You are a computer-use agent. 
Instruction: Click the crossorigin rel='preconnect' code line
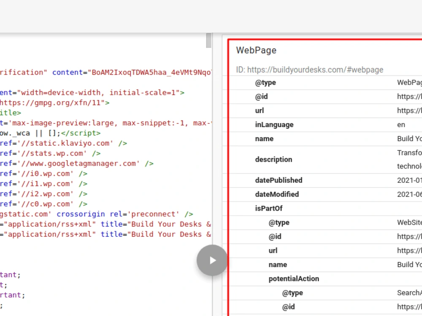[x=97, y=214]
